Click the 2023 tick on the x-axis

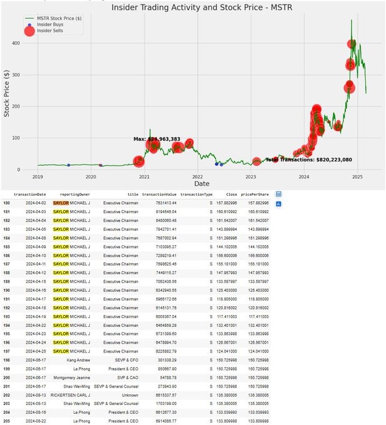(251, 177)
